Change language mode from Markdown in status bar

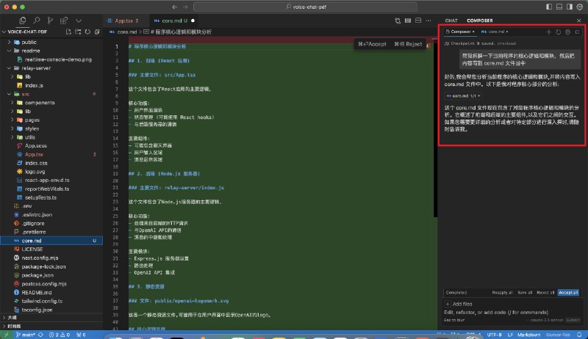tap(528, 335)
